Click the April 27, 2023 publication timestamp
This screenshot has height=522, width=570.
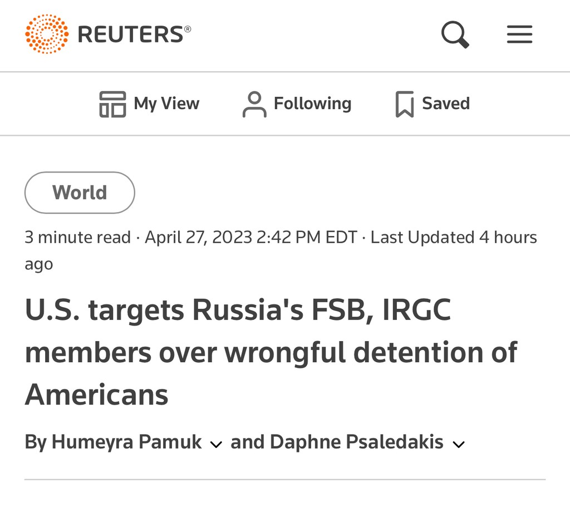251,238
